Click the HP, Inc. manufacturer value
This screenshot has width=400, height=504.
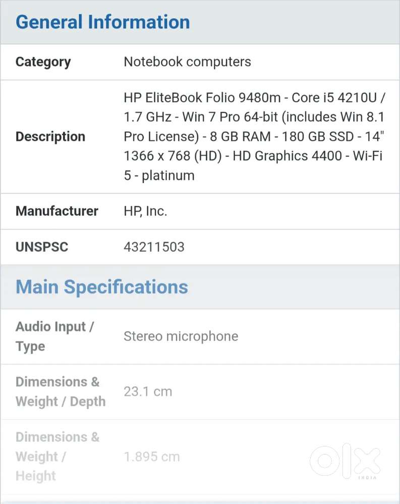point(145,211)
